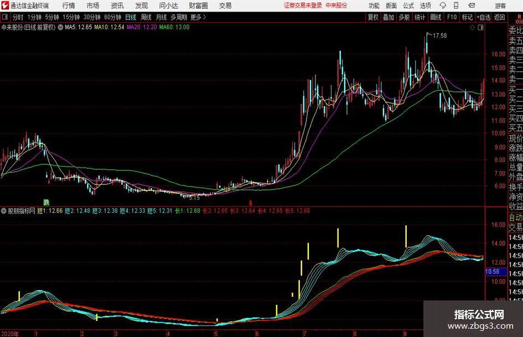The width and height of the screenshot is (523, 337).
Task: Click the 通达信 red logo icon
Action: pos(5,6)
